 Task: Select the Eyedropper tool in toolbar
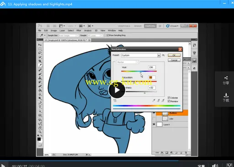coord(40,65)
